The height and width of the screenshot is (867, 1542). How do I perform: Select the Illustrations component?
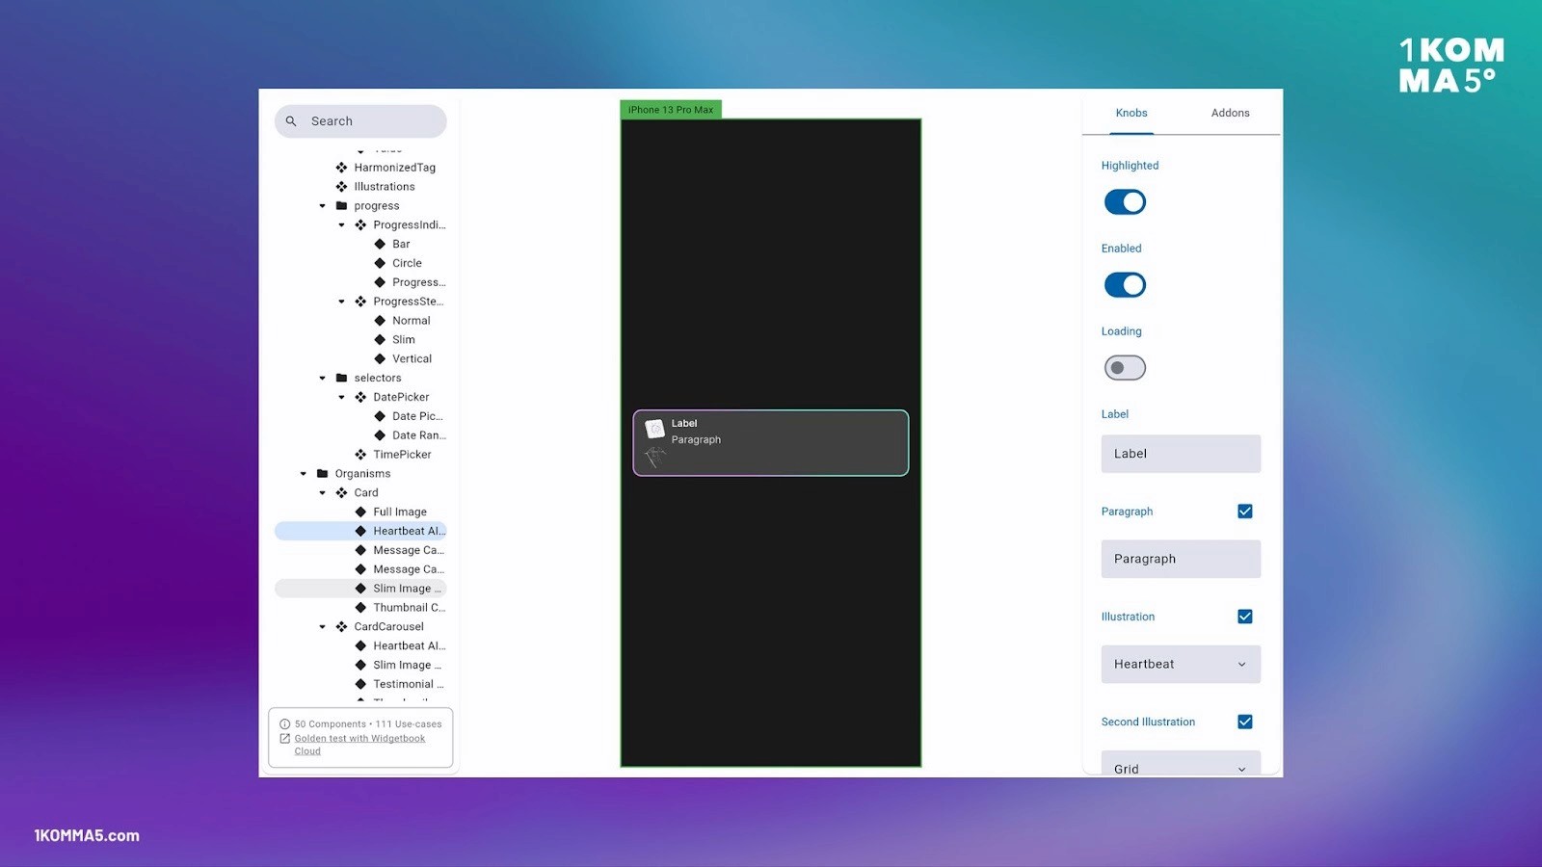click(x=385, y=186)
